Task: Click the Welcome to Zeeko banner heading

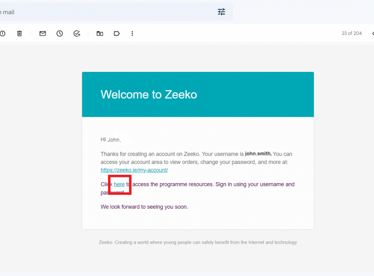Action: pyautogui.click(x=149, y=94)
